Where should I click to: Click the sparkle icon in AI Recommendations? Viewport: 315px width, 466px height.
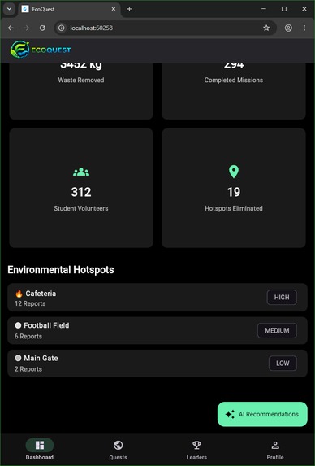pyautogui.click(x=230, y=414)
